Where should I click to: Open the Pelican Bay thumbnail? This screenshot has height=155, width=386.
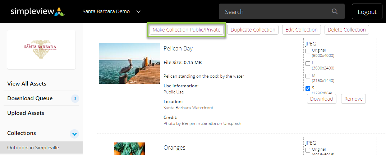coord(129,63)
